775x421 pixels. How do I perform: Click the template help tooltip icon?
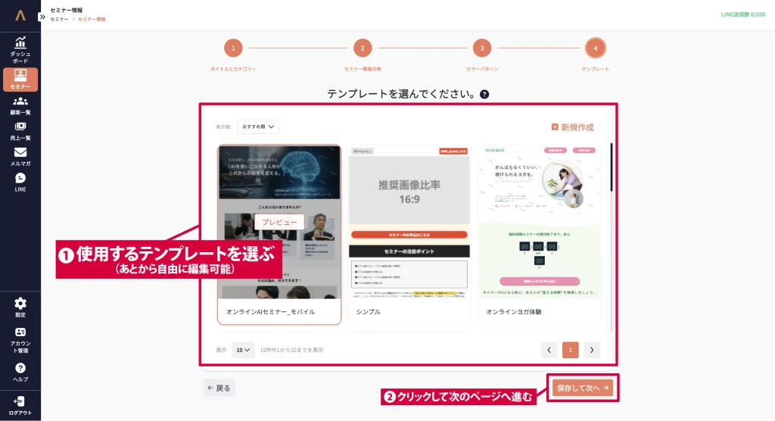click(x=484, y=95)
